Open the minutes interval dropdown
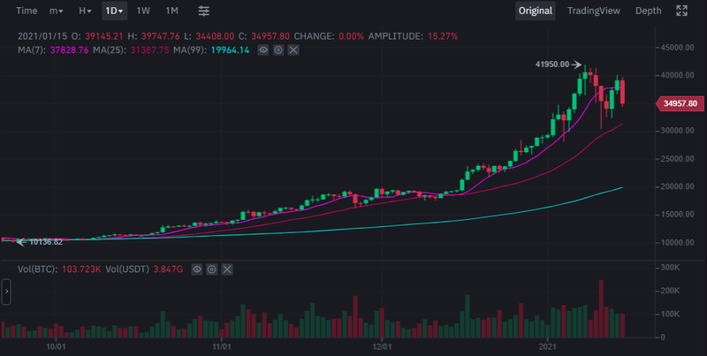707x356 pixels. coord(56,11)
